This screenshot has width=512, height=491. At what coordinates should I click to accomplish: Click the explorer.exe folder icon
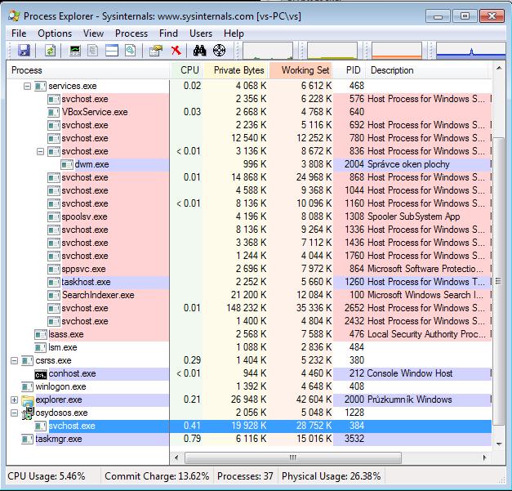point(28,399)
